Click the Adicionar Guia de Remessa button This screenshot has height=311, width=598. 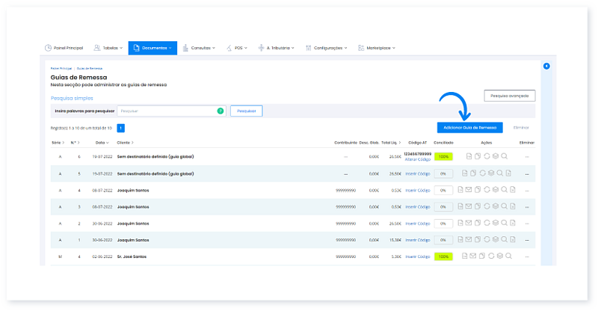469,128
